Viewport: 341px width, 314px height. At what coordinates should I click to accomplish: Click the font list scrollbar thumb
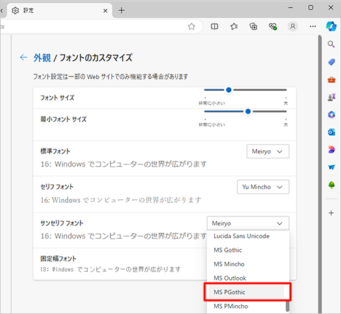[x=287, y=306]
